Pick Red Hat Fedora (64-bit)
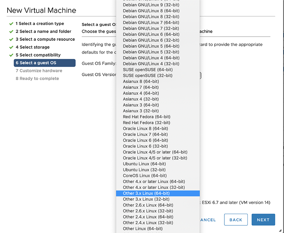Screen dimensions: 284x233 click(x=158, y=117)
